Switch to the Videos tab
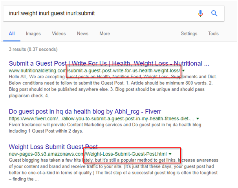Viewport: 238px width, 188px height. (x=59, y=33)
